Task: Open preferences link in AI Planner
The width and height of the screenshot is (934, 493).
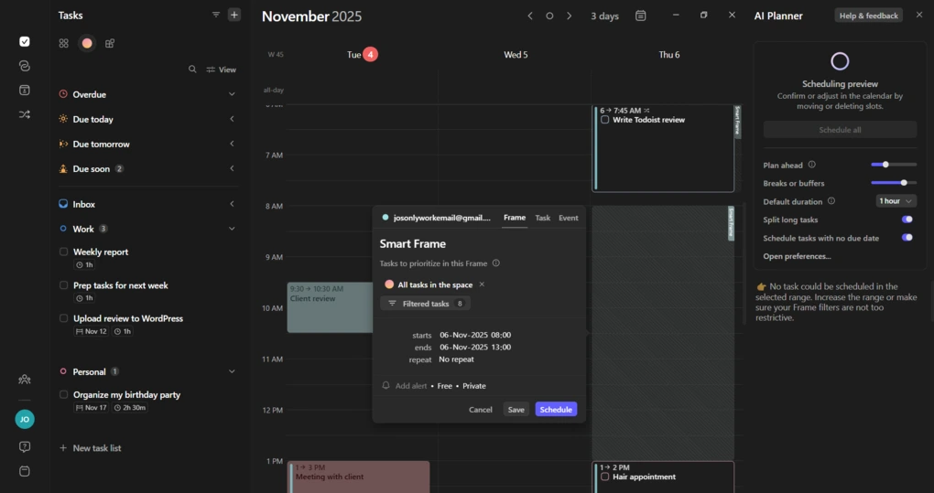Action: (x=797, y=256)
